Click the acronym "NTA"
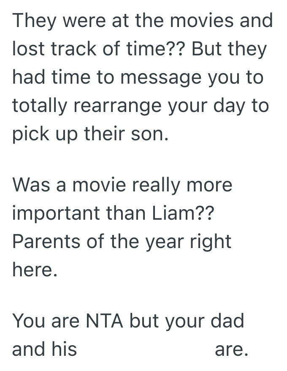Screen dimensions: 287x371 click(105, 321)
